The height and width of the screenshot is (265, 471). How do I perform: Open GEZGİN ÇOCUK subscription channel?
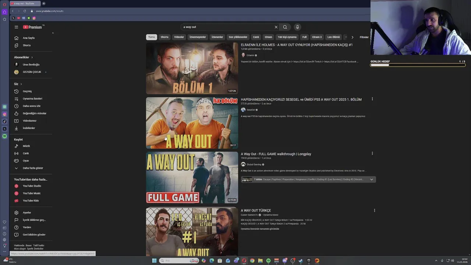pos(32,72)
